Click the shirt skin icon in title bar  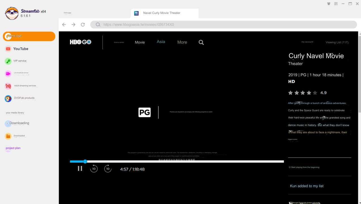click(329, 4)
